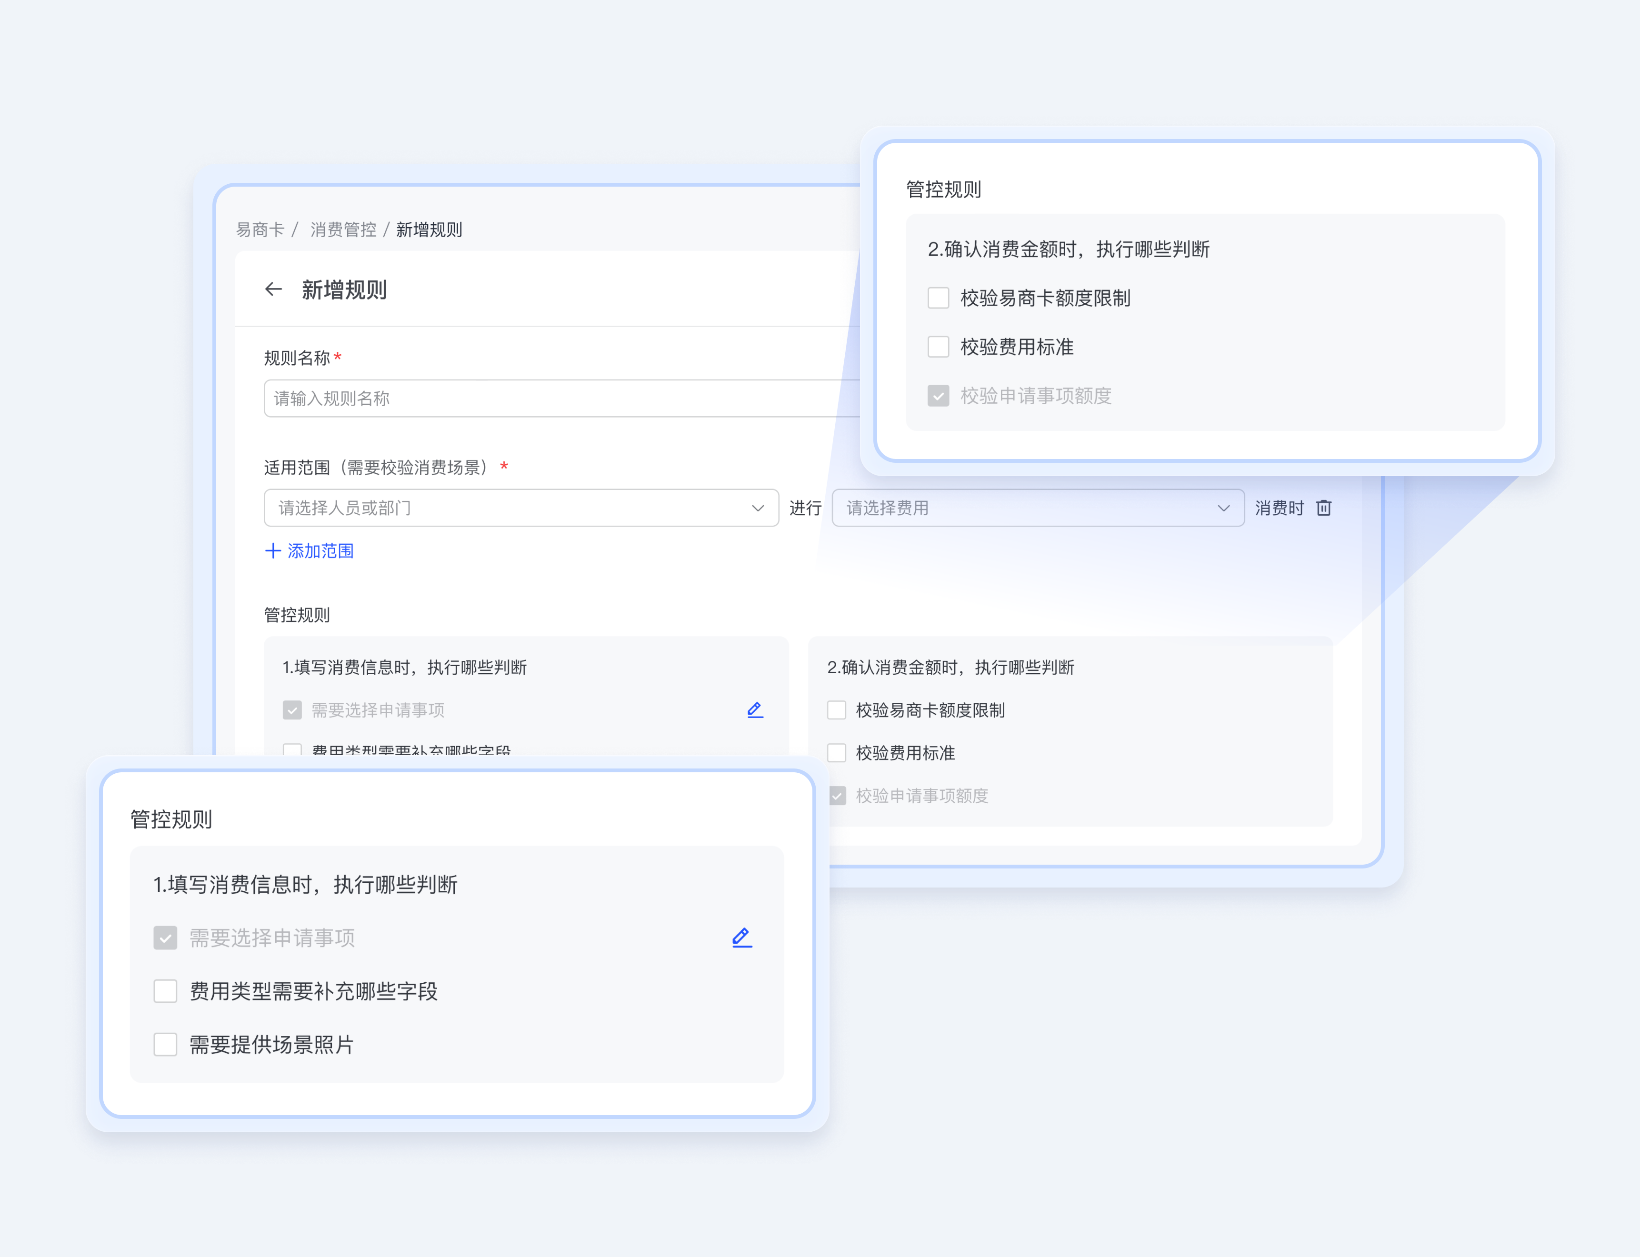Viewport: 1640px width, 1257px height.
Task: Click the edit pencil in the main form
Action: [755, 710]
